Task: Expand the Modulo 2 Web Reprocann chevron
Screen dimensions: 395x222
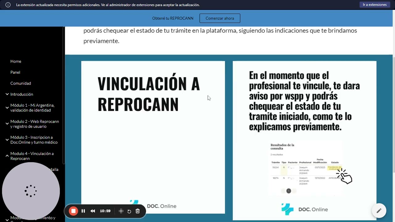Action: pyautogui.click(x=7, y=124)
